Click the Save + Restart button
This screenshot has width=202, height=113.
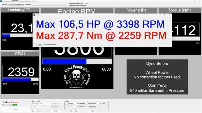[37, 111]
